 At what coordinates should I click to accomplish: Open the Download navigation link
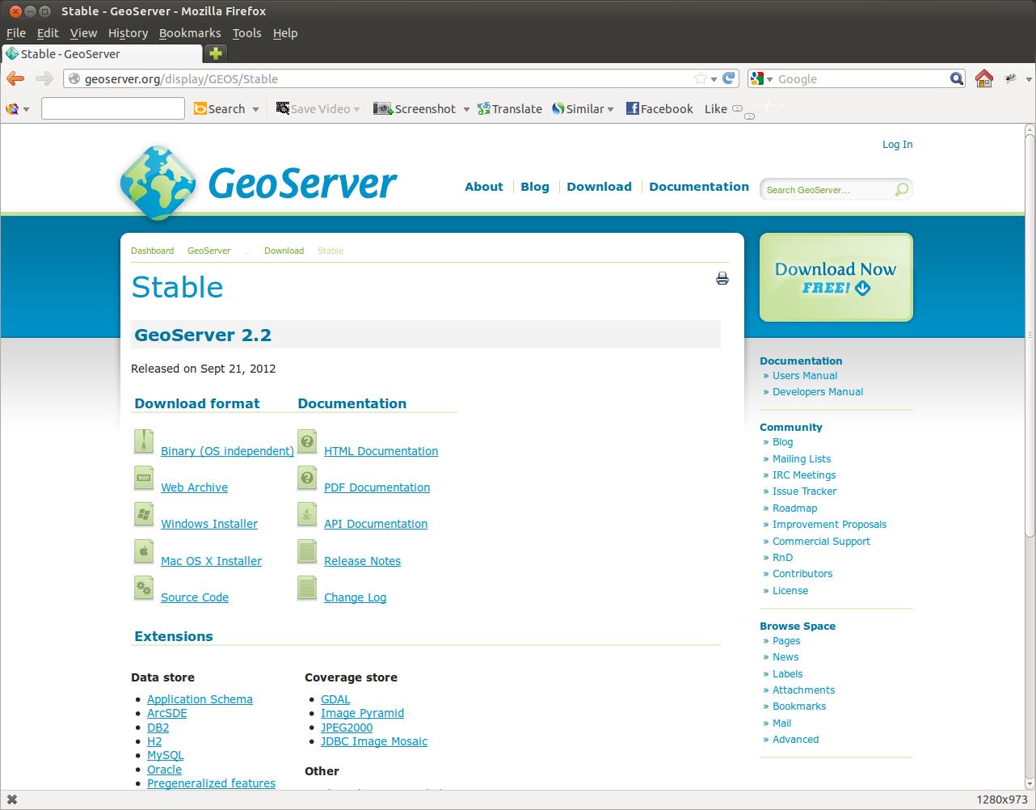point(599,186)
